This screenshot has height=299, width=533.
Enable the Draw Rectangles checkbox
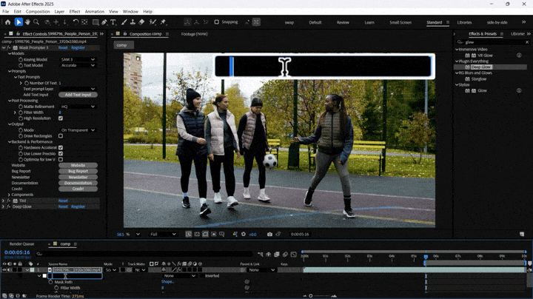tap(60, 135)
